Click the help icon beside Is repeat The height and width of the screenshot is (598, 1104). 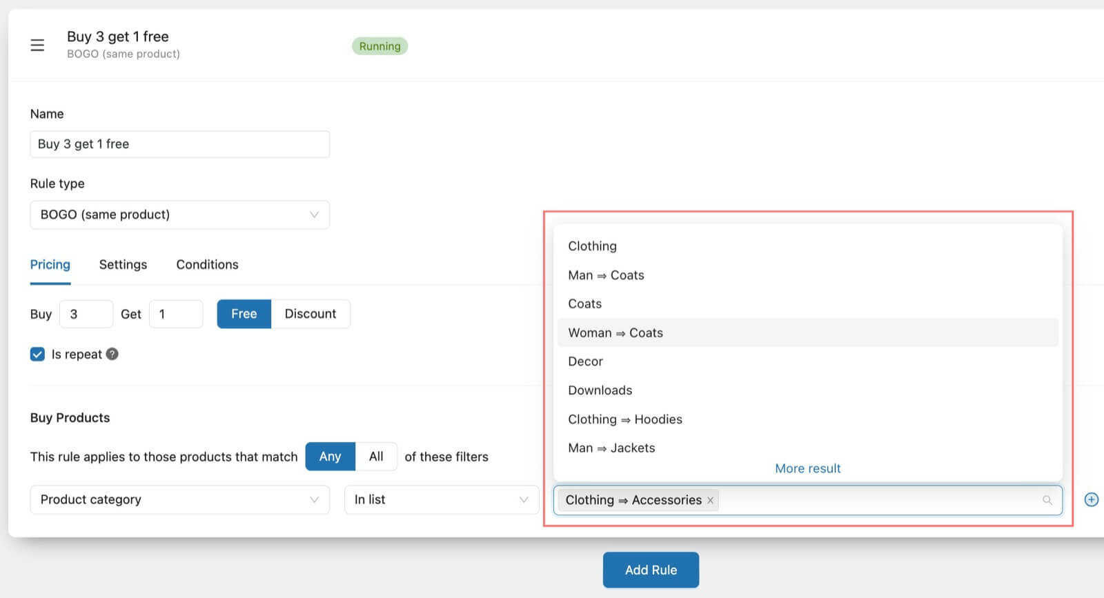pos(112,354)
